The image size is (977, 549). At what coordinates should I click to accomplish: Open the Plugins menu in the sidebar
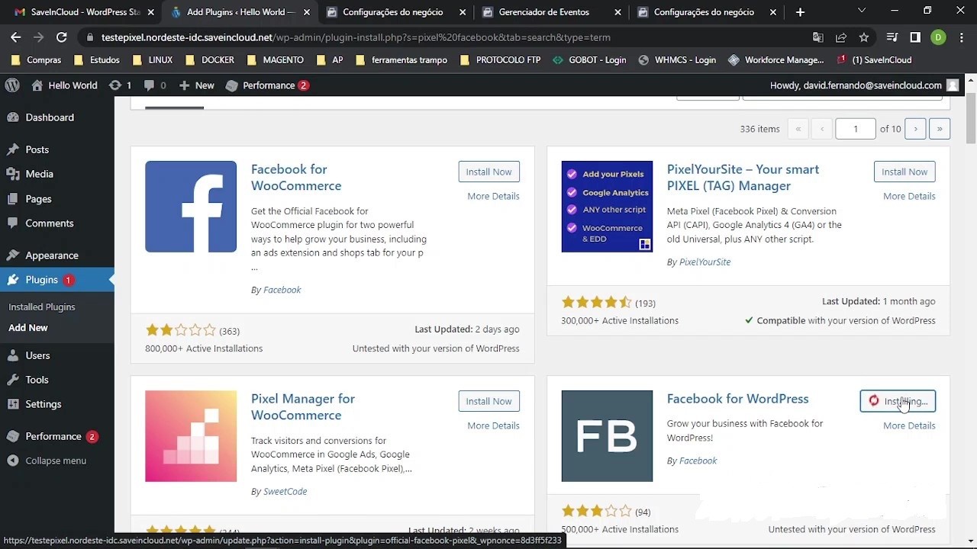pos(57,280)
